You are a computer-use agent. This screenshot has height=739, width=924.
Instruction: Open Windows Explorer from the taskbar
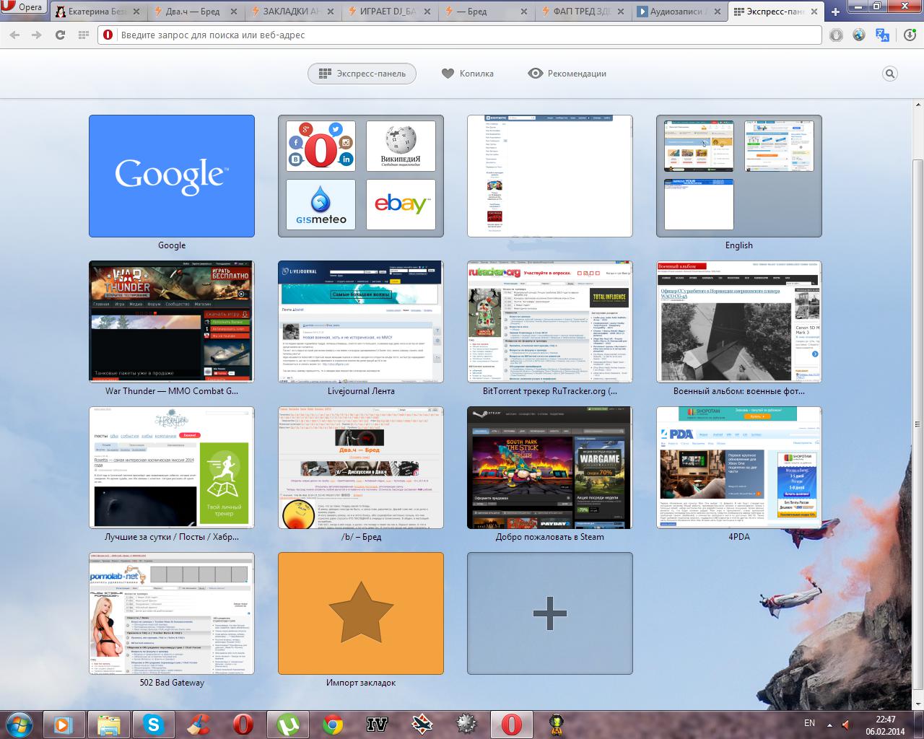tap(108, 724)
